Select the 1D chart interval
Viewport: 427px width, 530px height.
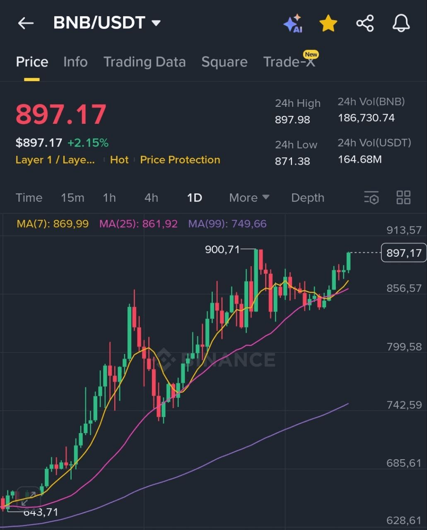point(194,198)
